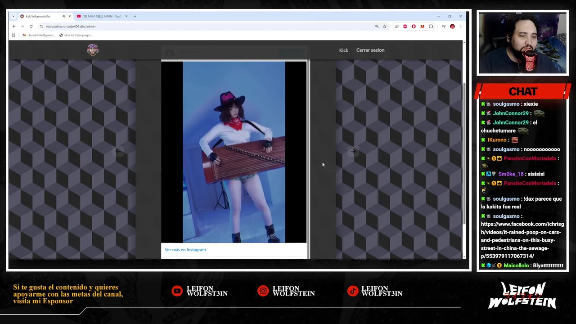Open the Kick link in page header

tap(343, 50)
